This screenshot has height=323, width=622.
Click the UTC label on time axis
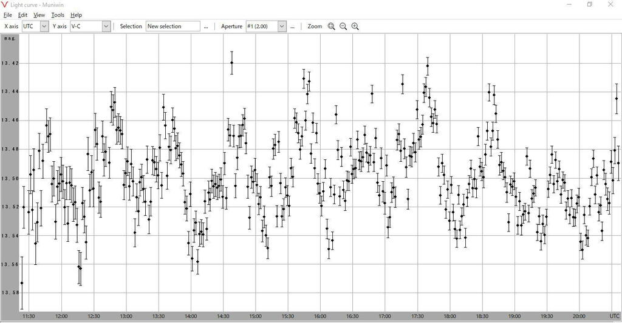click(614, 316)
